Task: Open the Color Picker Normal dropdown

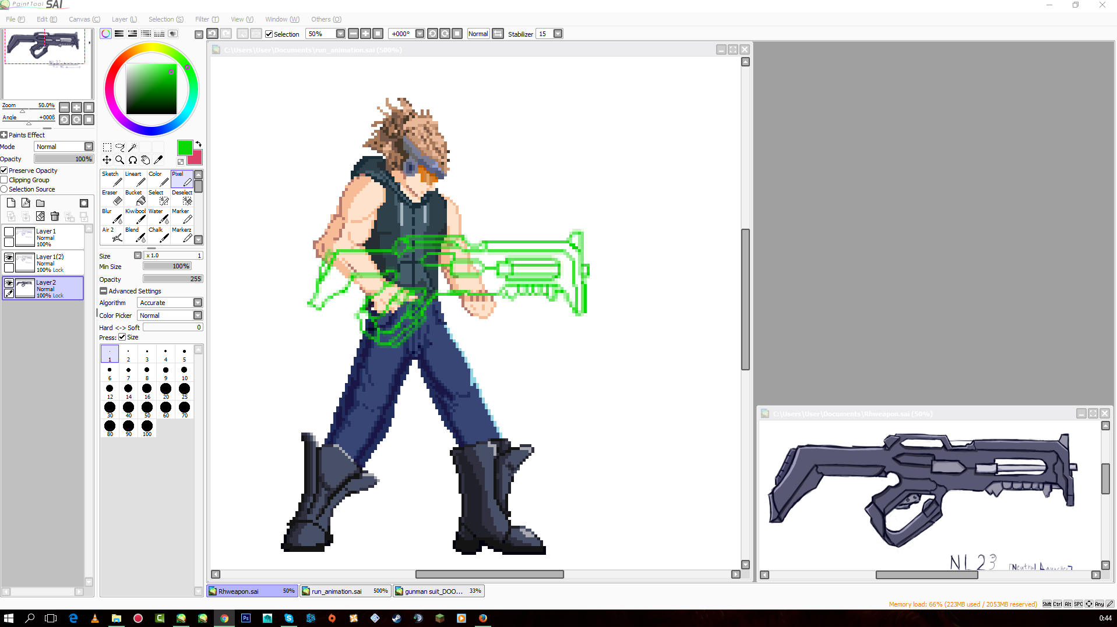Action: pos(198,316)
